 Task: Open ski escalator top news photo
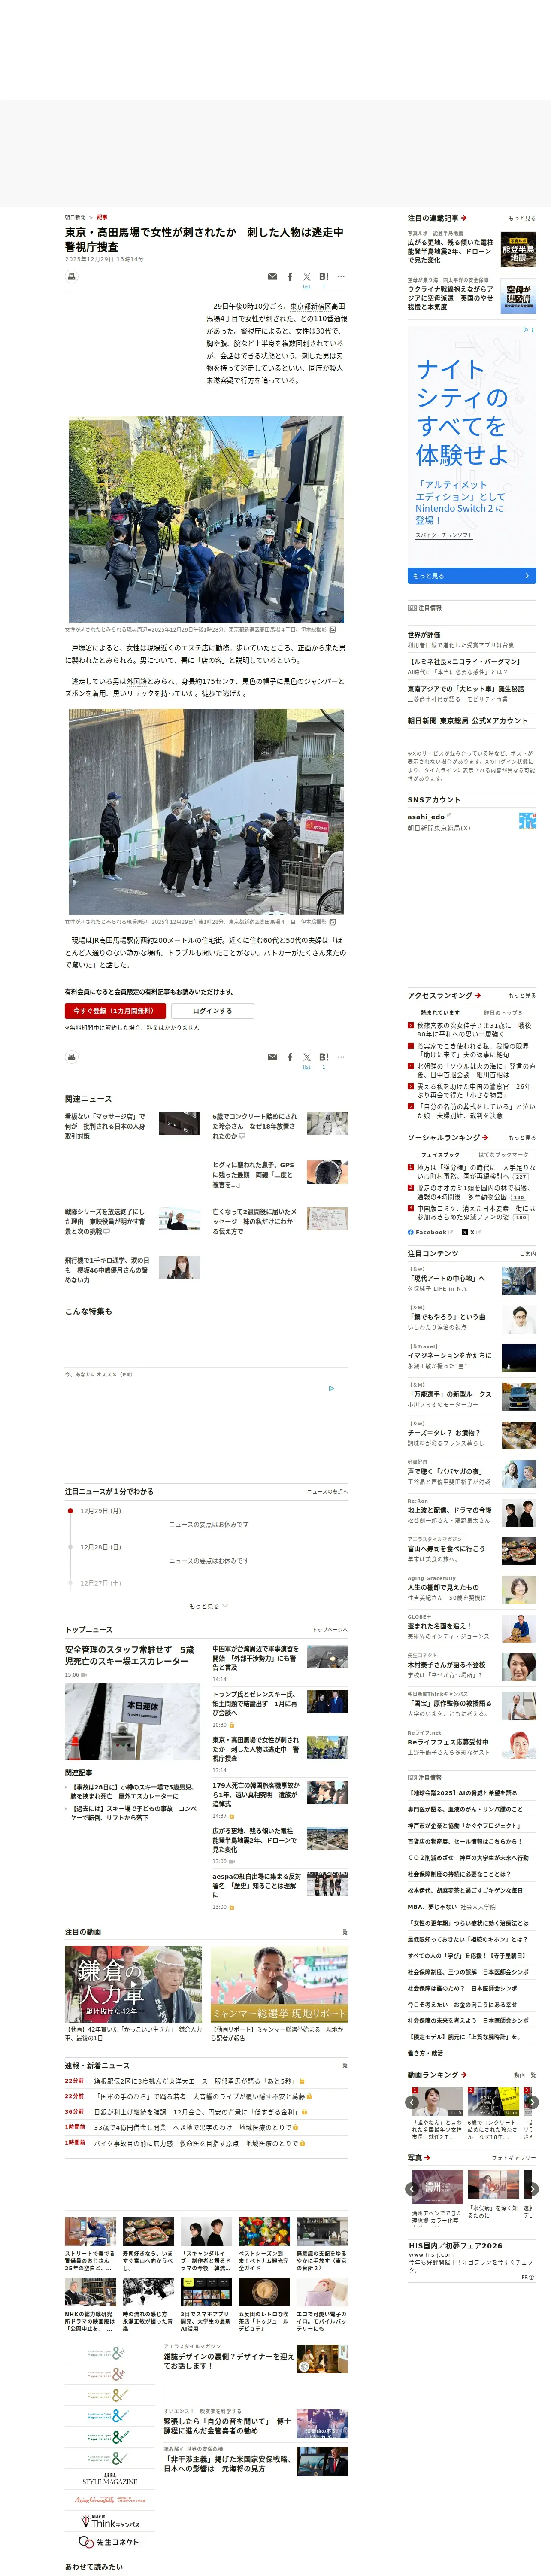point(133,1722)
